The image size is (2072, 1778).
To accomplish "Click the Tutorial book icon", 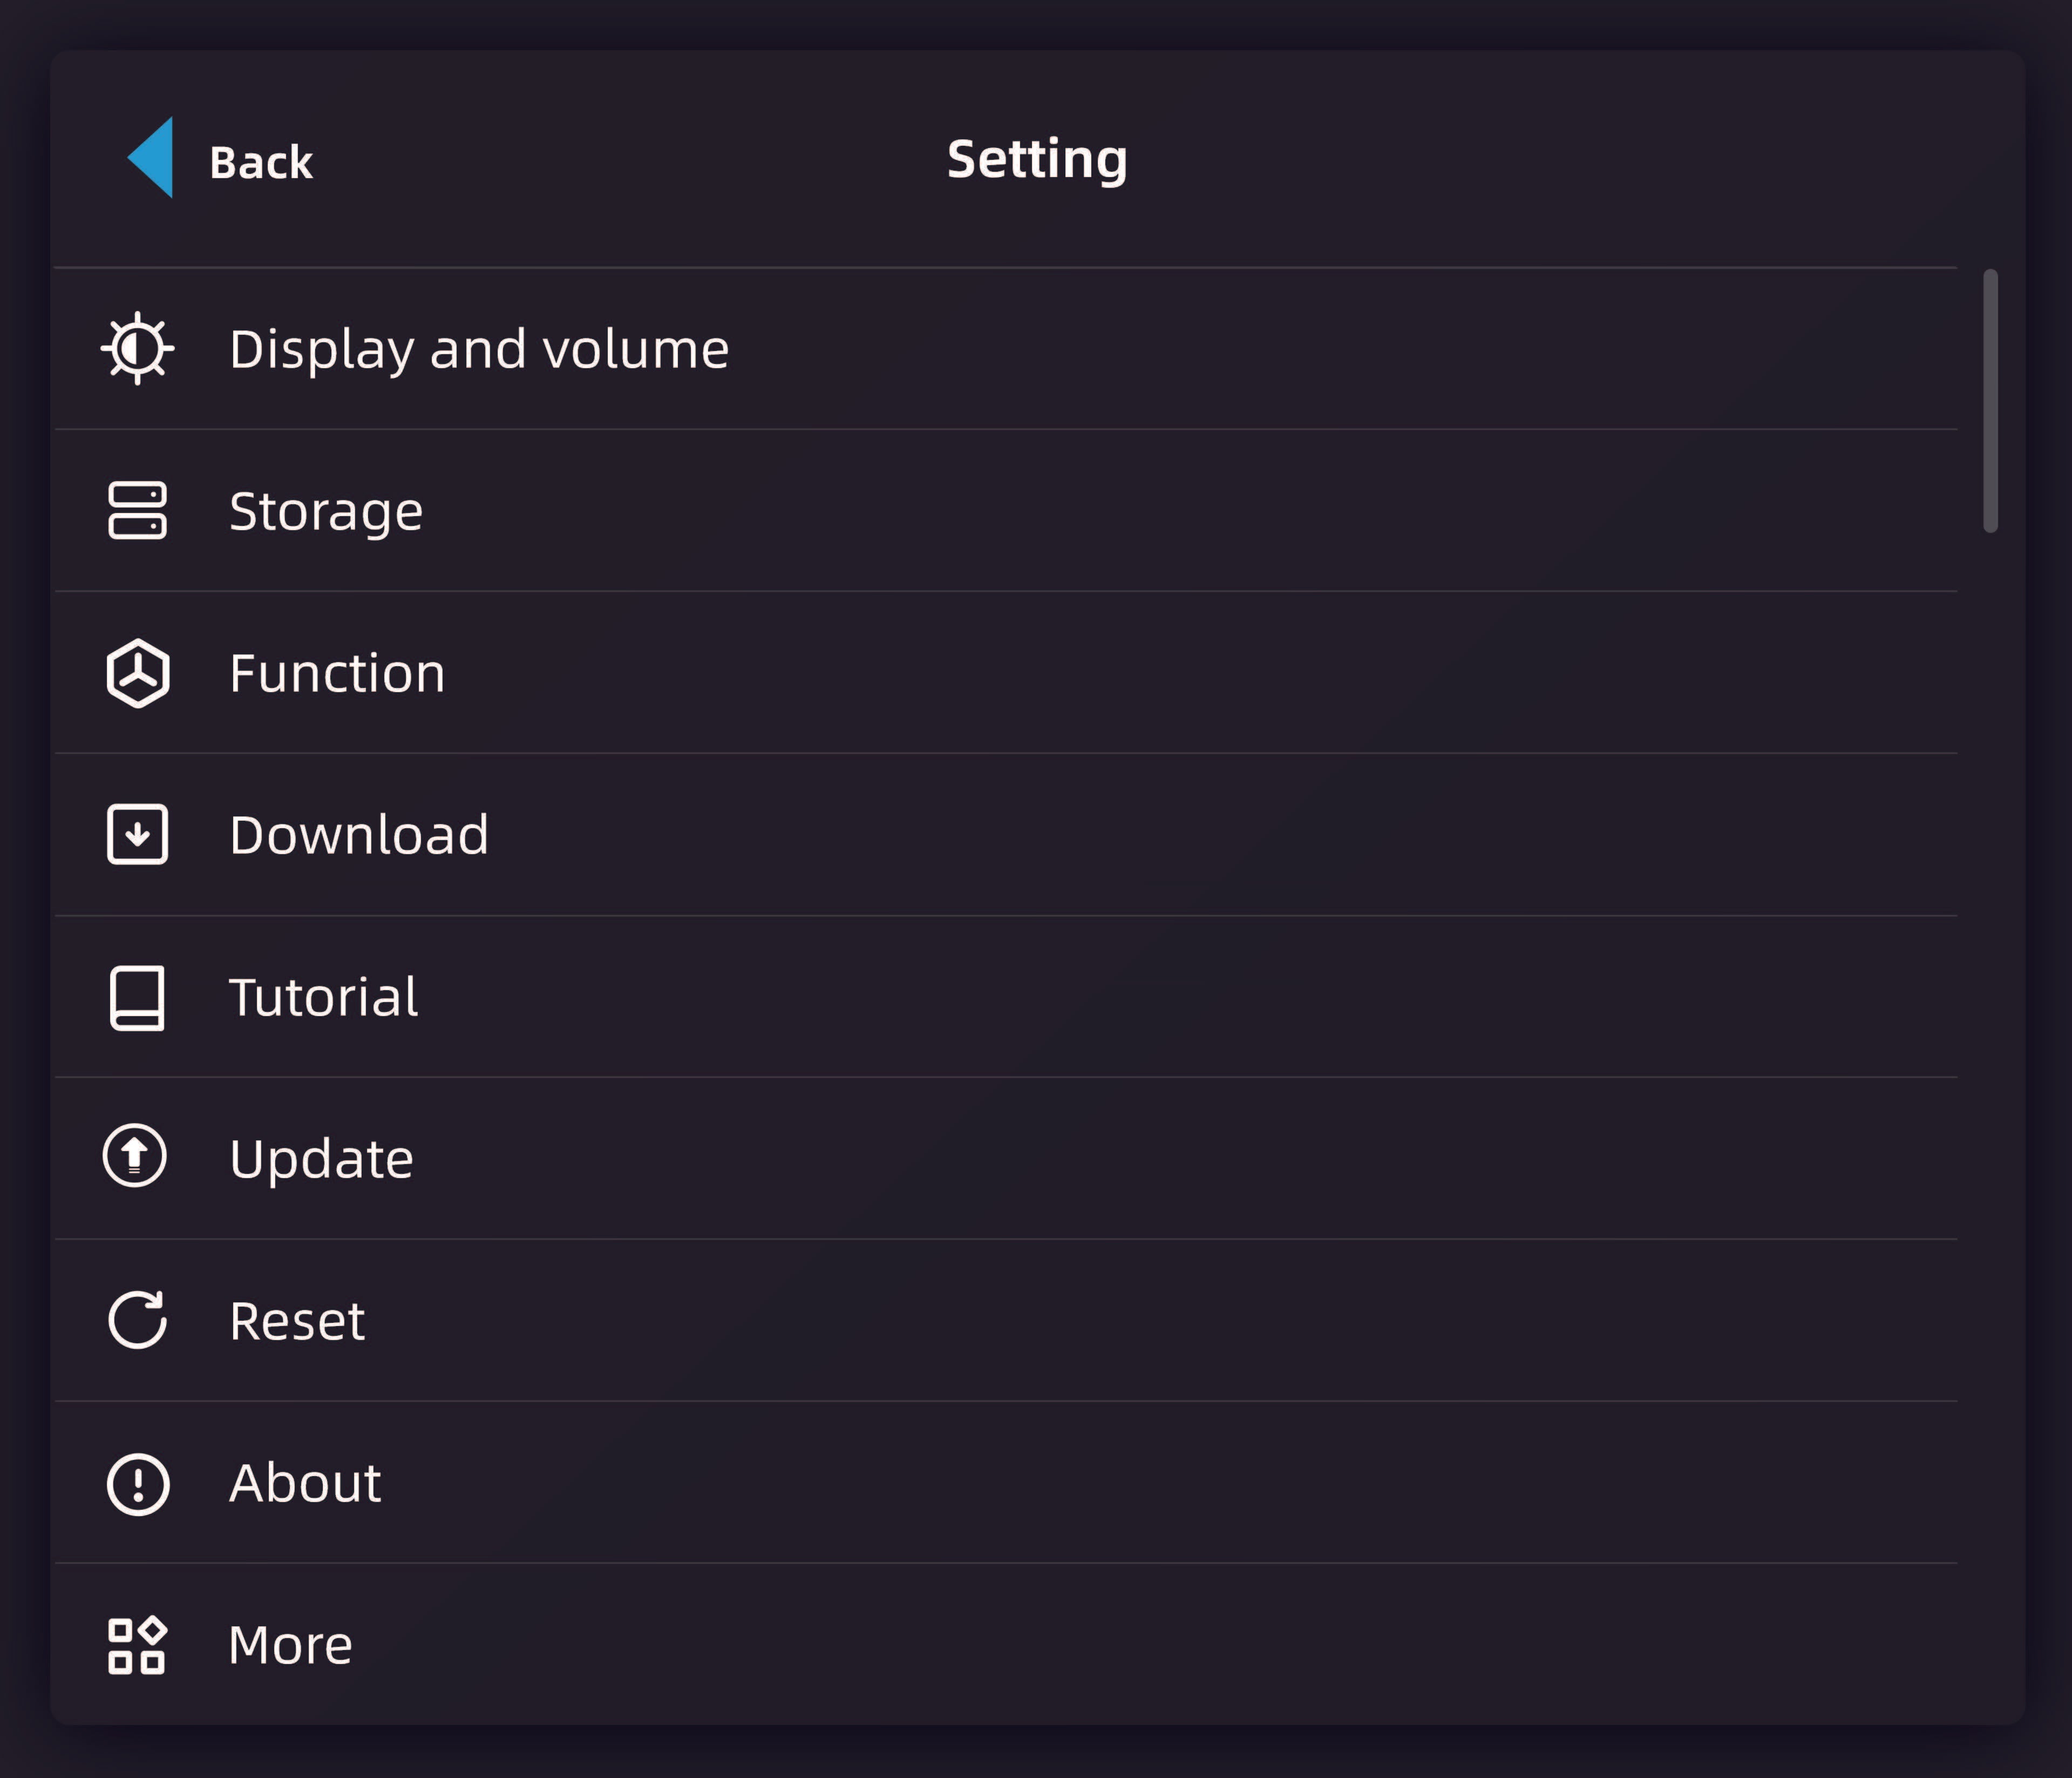I will (x=137, y=997).
